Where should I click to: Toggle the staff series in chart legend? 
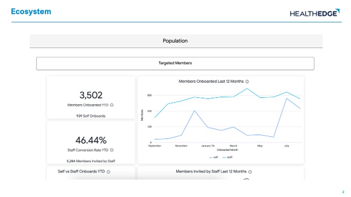tap(227, 157)
